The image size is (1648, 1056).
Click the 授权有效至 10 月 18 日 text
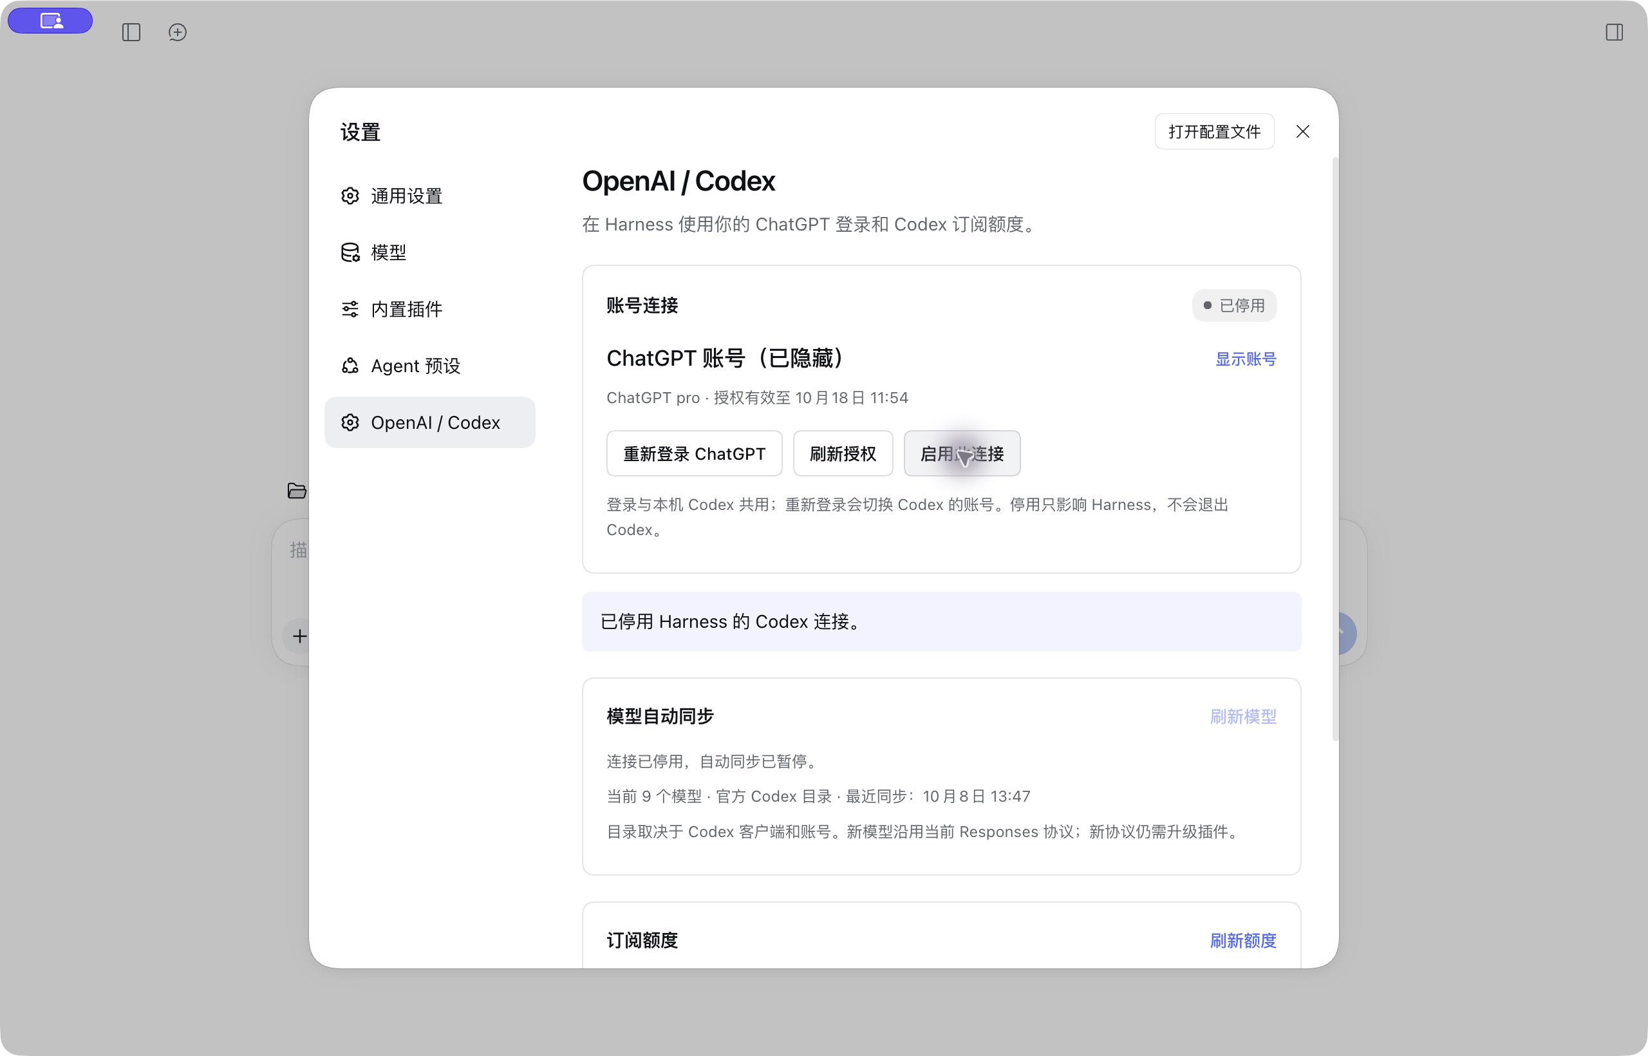click(x=810, y=398)
